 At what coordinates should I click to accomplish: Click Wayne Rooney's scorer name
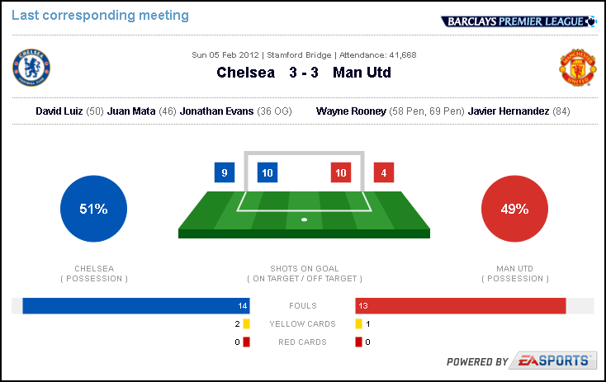351,111
